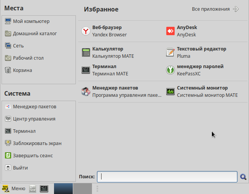This screenshot has height=194, width=249.
Task: Click the Система panel Терминал icon
Action: pyautogui.click(x=8, y=131)
